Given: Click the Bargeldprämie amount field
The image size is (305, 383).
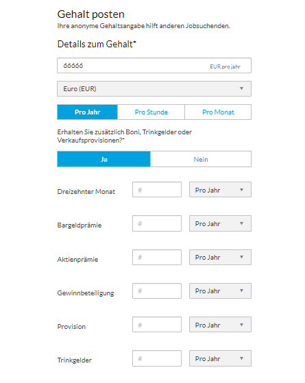Looking at the screenshot, I should [x=157, y=223].
